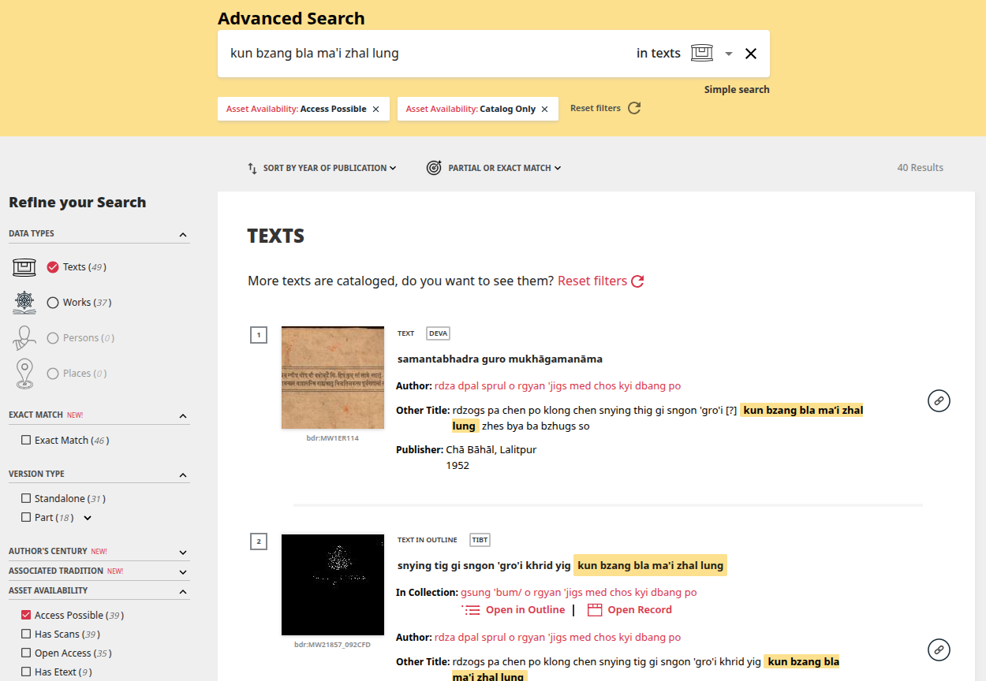Uncheck the Access Possible filter
986x681 pixels.
coord(28,614)
